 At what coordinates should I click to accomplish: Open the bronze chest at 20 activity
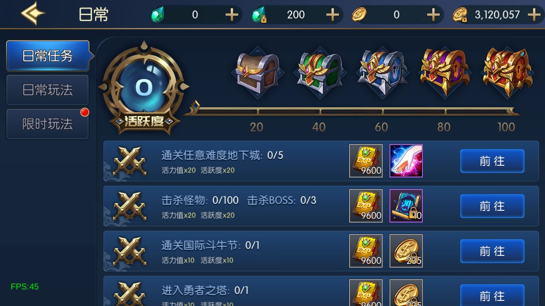[257, 73]
